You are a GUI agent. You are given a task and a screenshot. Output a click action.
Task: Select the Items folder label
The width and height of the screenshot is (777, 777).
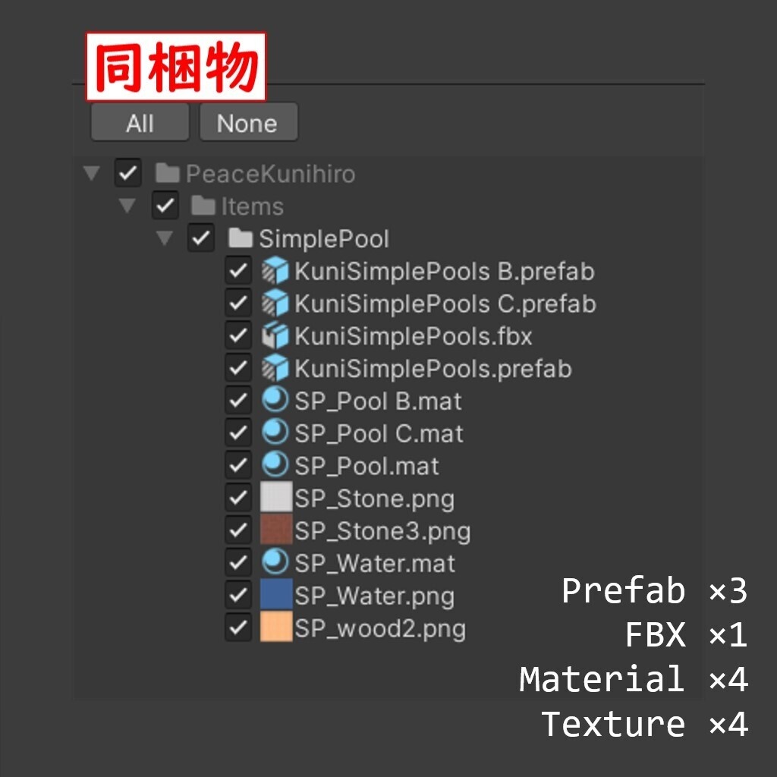tap(252, 206)
